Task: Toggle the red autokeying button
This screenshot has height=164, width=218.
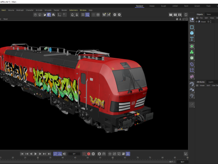Action: click(x=89, y=154)
